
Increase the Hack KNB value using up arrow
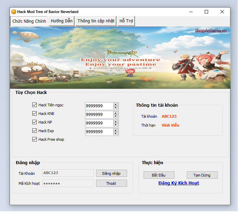tap(115, 113)
